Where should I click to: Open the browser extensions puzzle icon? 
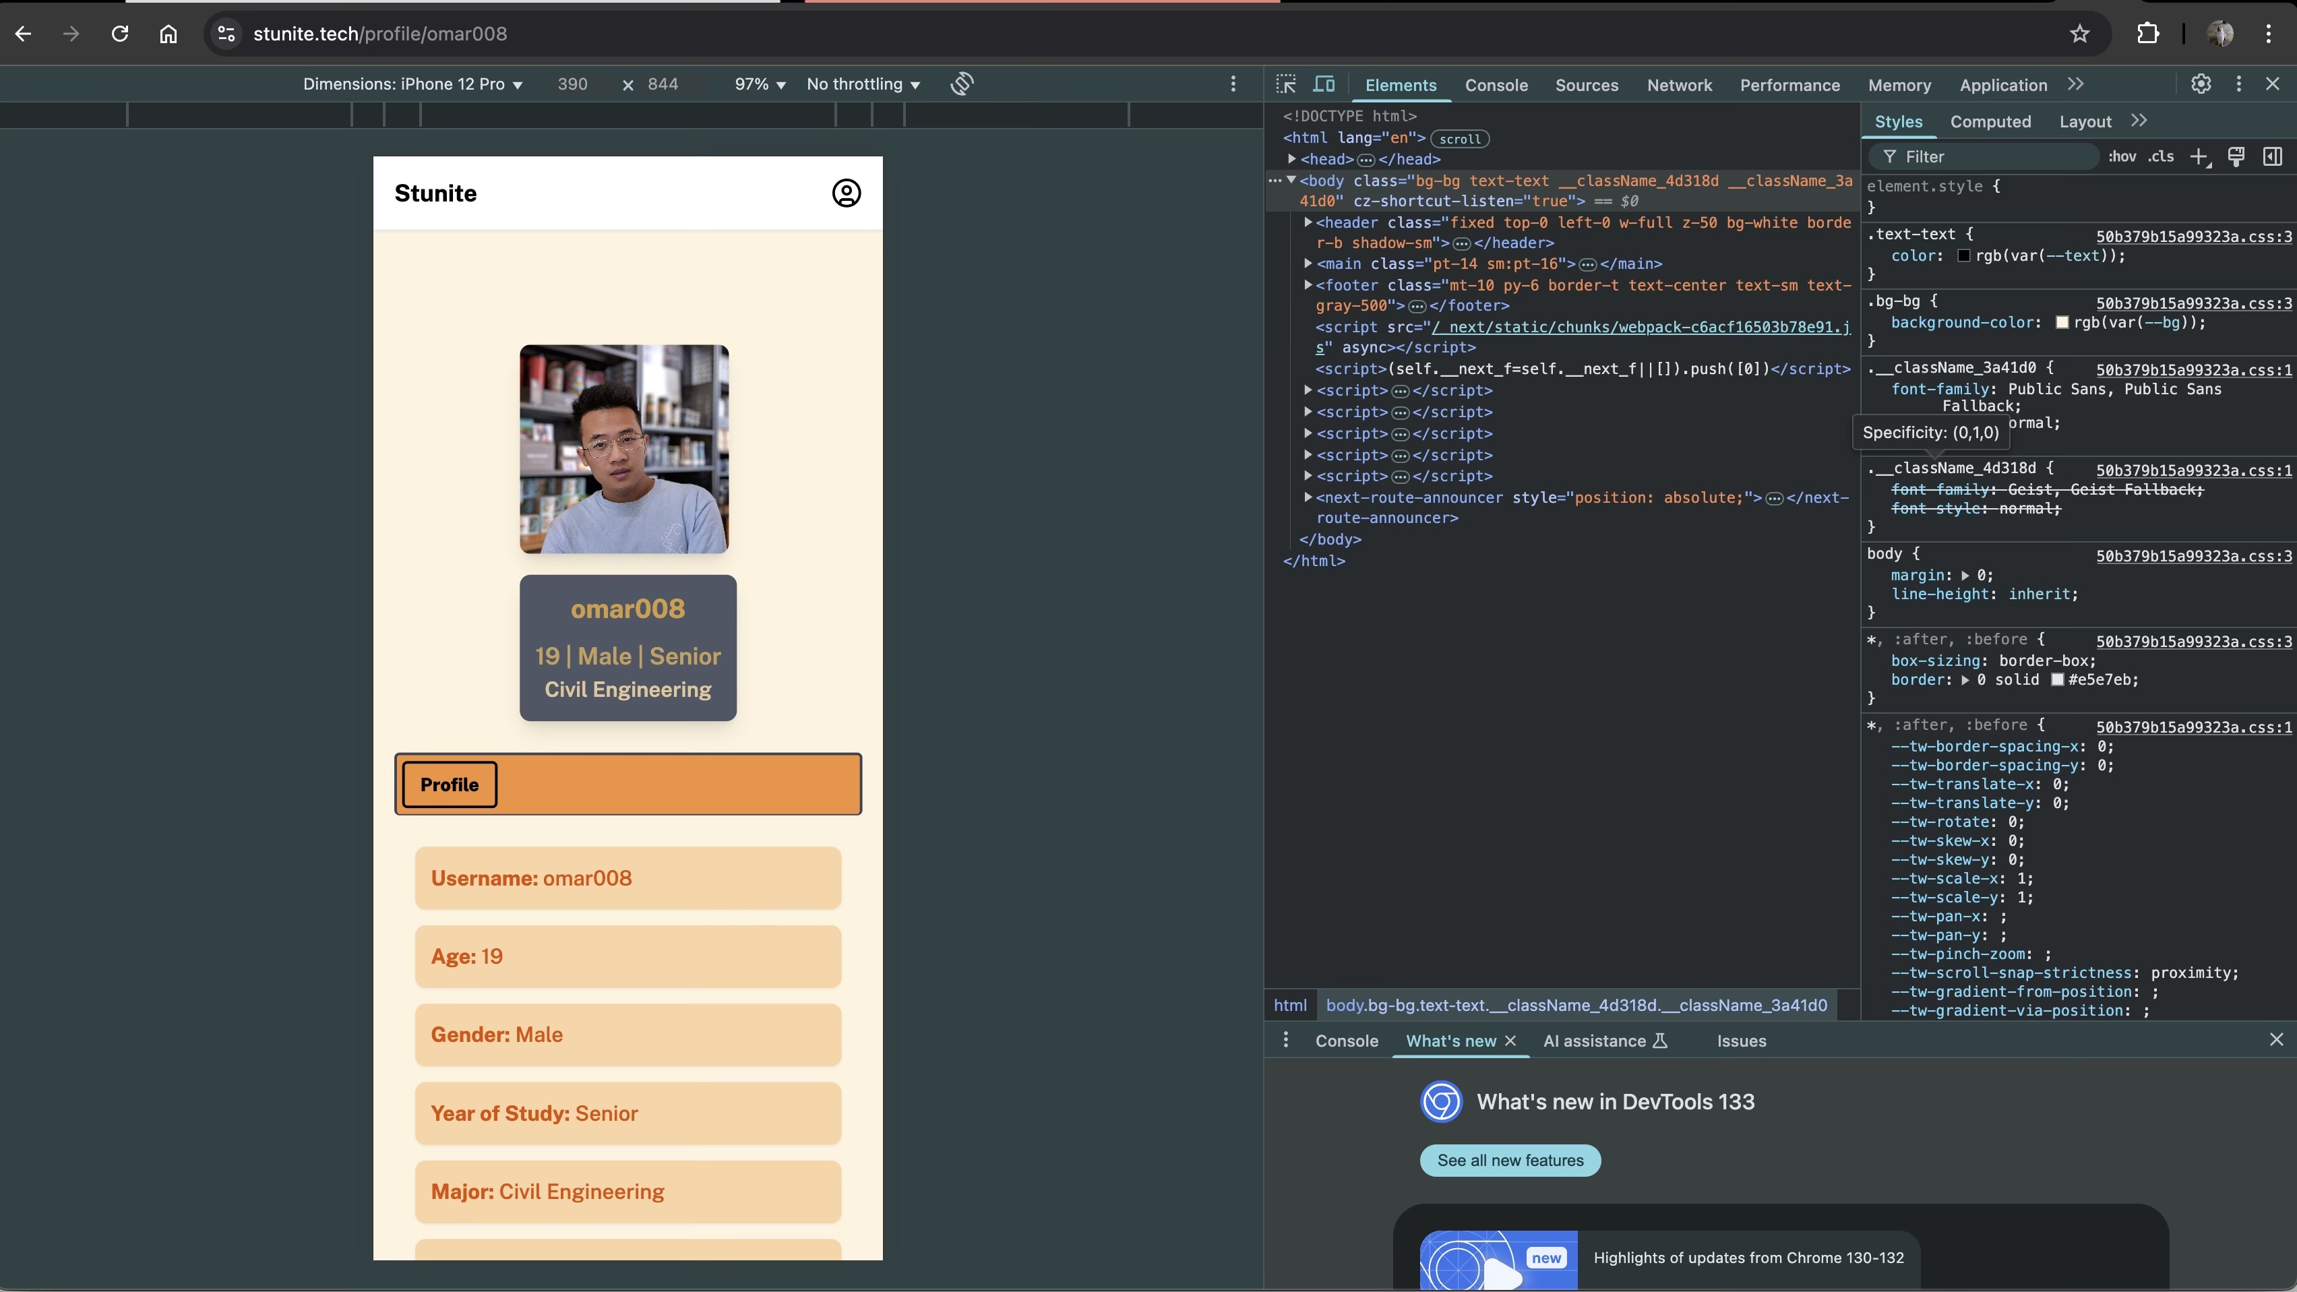tap(2147, 34)
